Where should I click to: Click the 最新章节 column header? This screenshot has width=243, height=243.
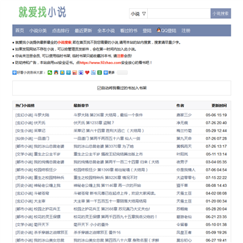[x=81, y=105]
